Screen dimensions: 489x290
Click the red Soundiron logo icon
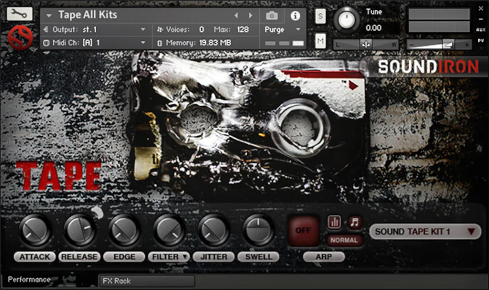coord(20,38)
